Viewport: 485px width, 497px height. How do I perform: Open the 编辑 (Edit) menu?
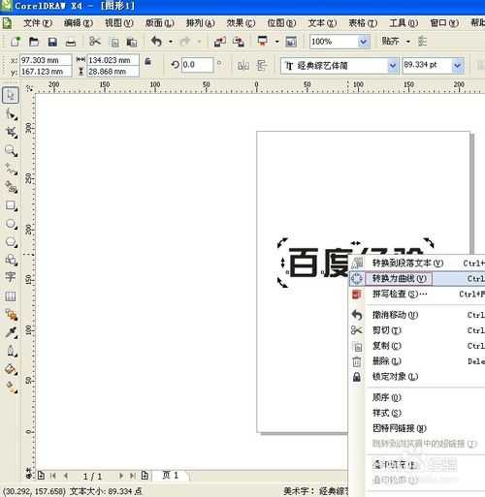[x=79, y=23]
